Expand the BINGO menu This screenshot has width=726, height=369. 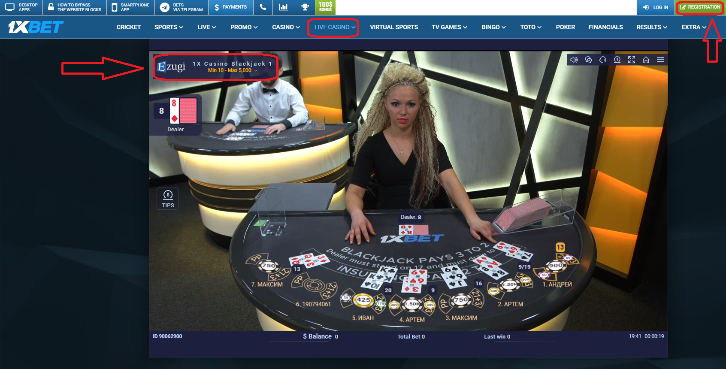click(493, 27)
